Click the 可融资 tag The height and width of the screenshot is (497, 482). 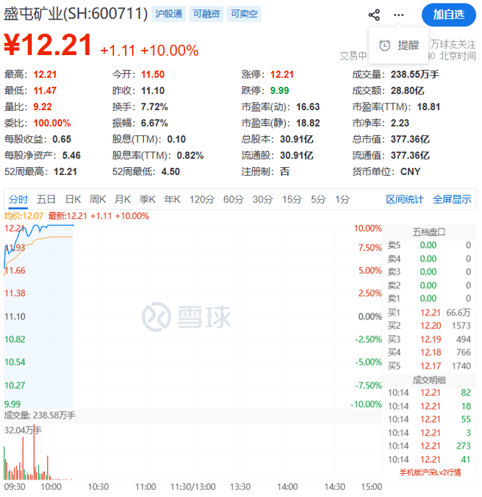[206, 14]
